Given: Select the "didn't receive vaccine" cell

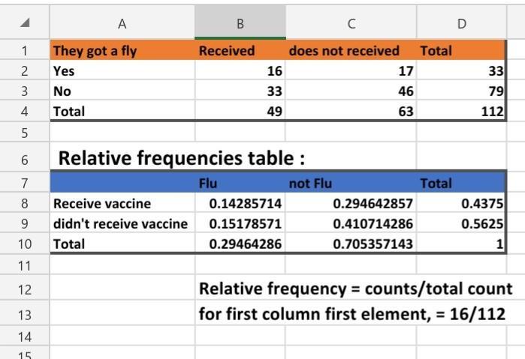Looking at the screenshot, I should click(x=120, y=224).
